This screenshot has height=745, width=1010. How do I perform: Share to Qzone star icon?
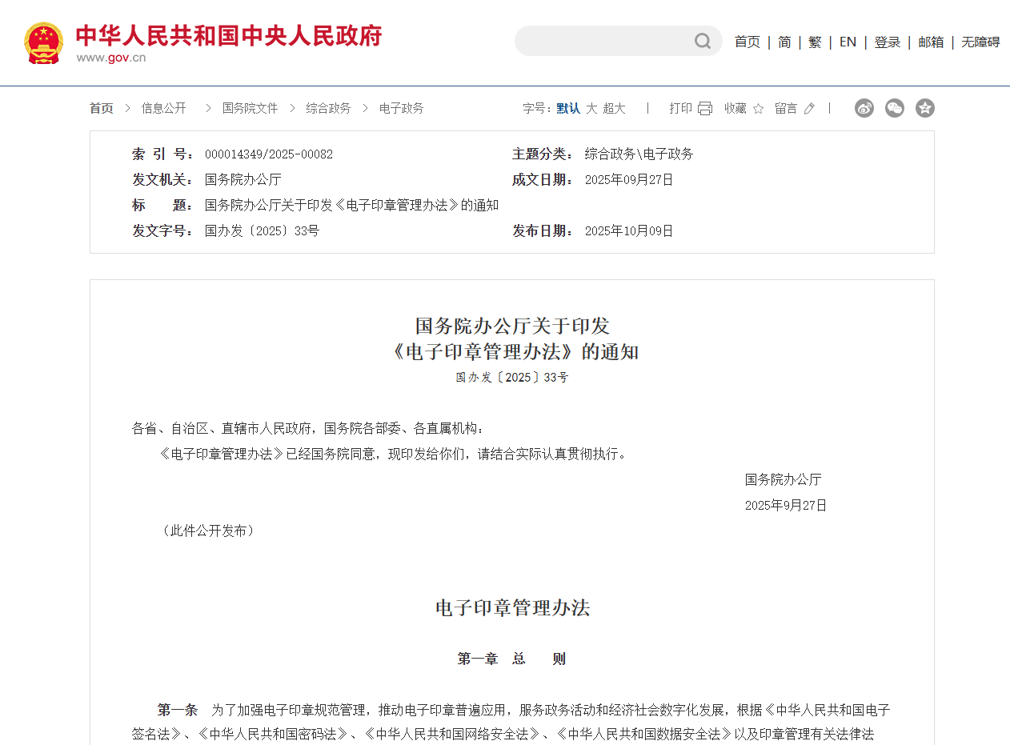pos(925,108)
